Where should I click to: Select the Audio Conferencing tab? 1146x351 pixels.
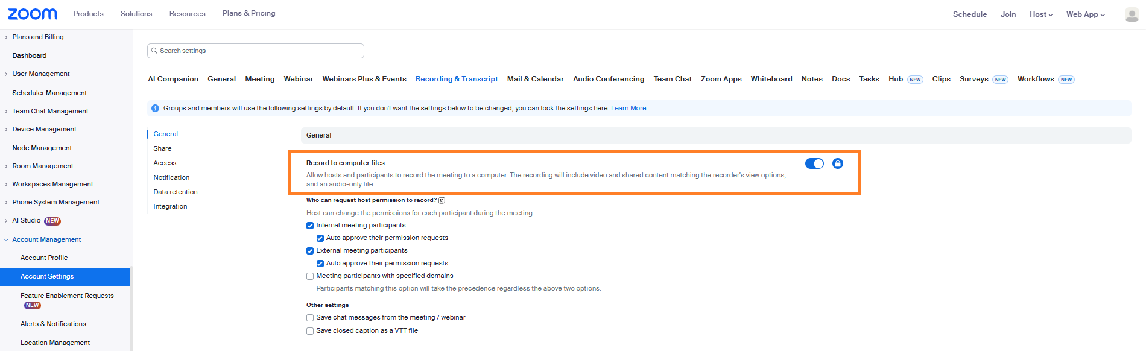[x=609, y=79]
